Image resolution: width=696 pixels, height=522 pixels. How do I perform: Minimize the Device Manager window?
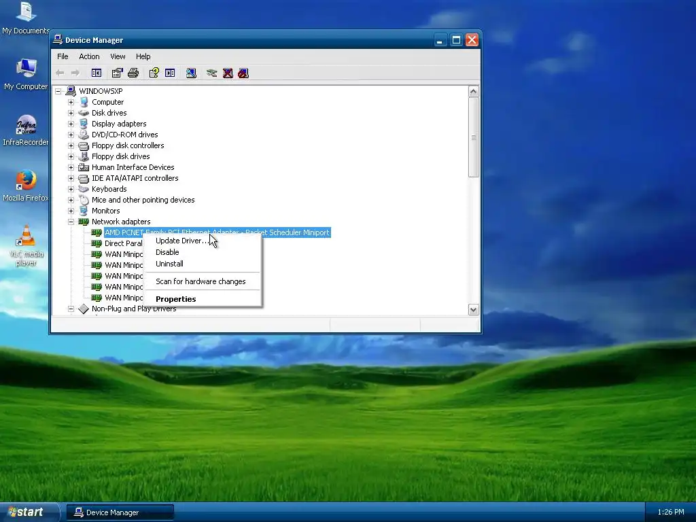pyautogui.click(x=440, y=40)
